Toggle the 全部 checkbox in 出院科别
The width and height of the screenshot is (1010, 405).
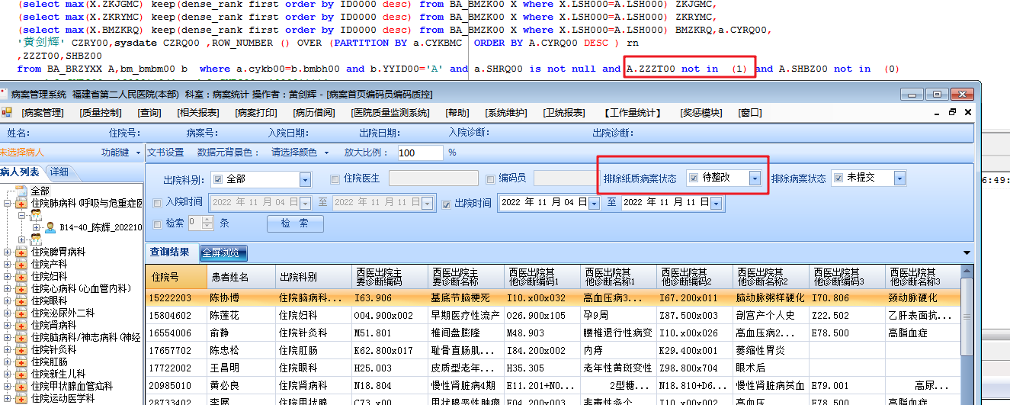[218, 179]
